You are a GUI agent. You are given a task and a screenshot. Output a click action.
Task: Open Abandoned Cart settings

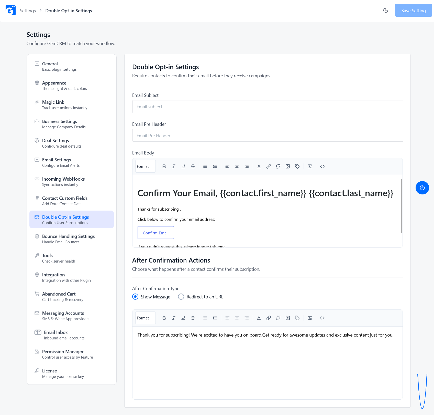click(72, 296)
